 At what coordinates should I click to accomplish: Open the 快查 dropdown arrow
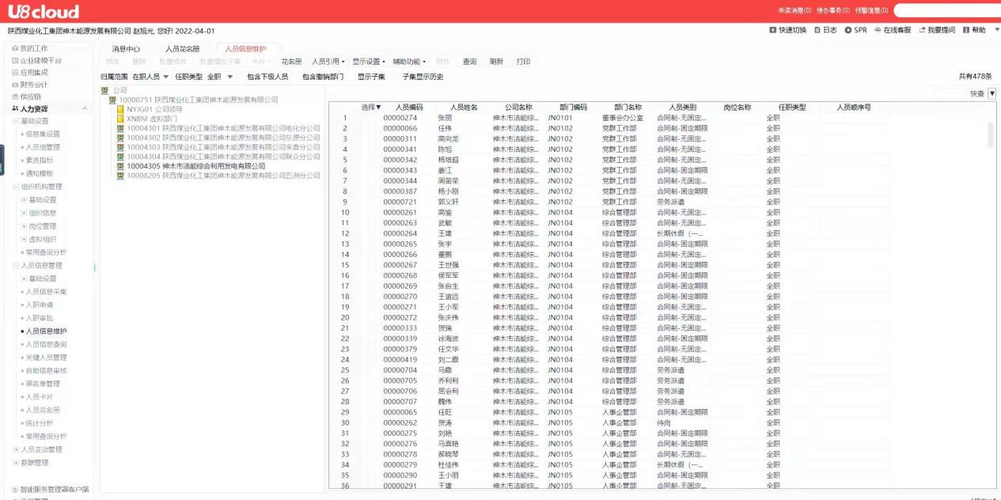coord(992,93)
